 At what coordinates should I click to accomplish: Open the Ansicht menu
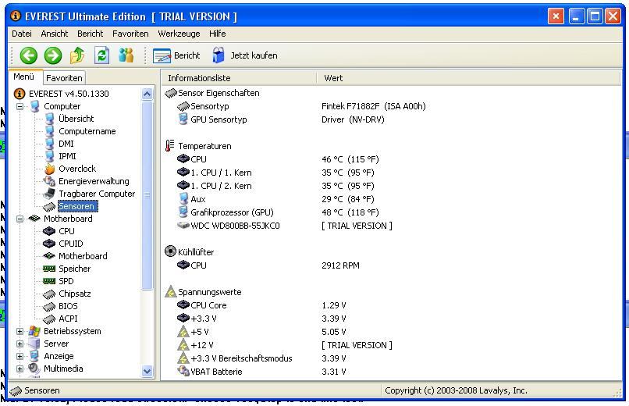pos(55,34)
